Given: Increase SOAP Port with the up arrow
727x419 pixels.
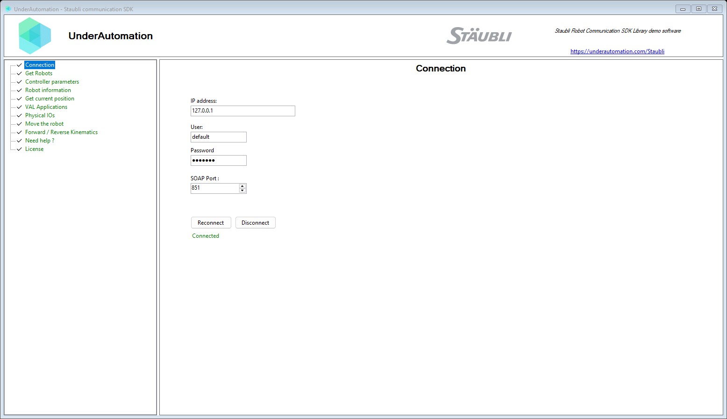Looking at the screenshot, I should [x=242, y=186].
